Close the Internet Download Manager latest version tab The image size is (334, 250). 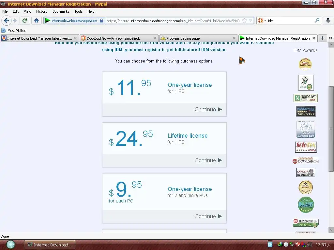pos(75,38)
